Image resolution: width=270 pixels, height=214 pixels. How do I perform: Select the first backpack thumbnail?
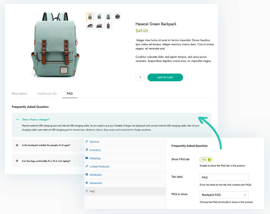tap(90, 17)
